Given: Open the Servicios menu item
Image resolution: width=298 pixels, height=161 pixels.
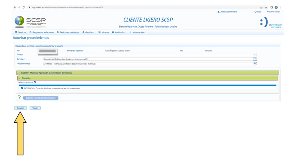Looking at the screenshot, I should coord(21,32).
